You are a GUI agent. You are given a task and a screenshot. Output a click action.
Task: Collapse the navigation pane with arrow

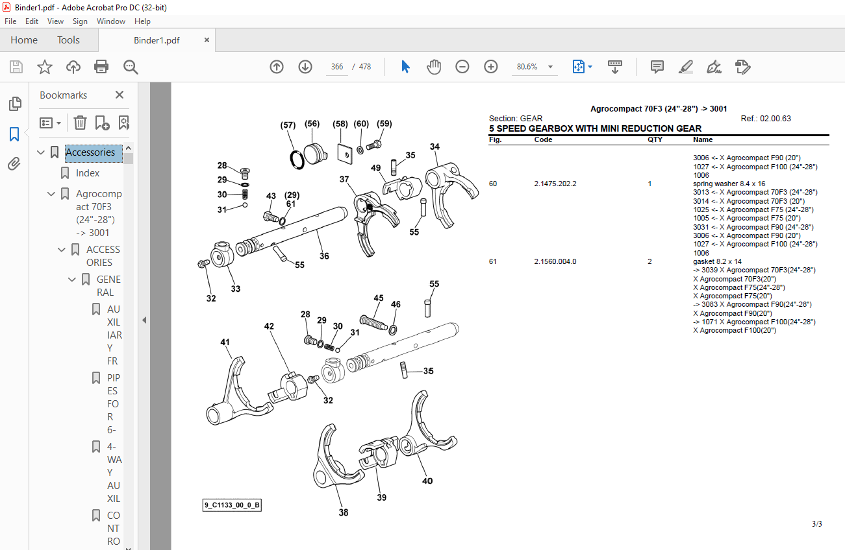(144, 320)
